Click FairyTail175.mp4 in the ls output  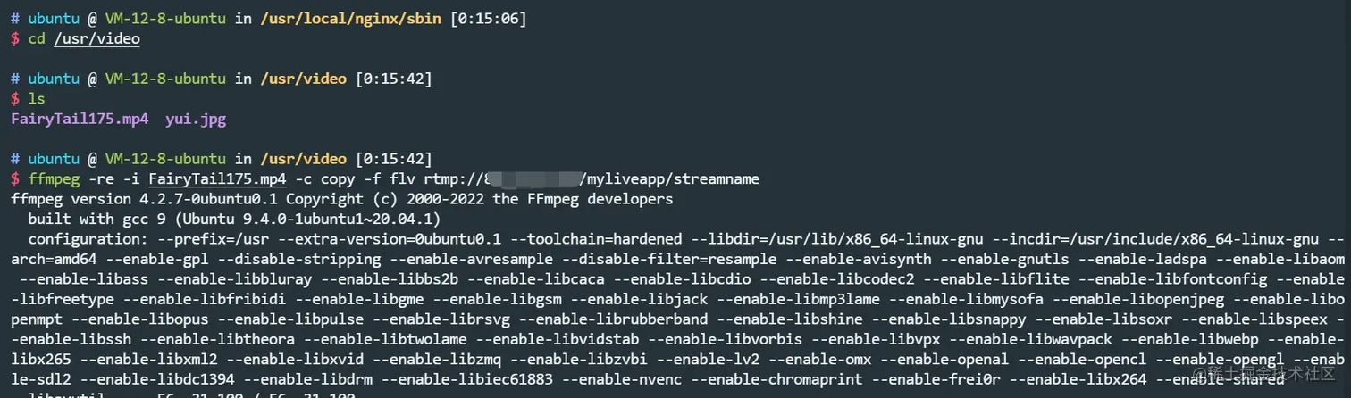(x=80, y=119)
